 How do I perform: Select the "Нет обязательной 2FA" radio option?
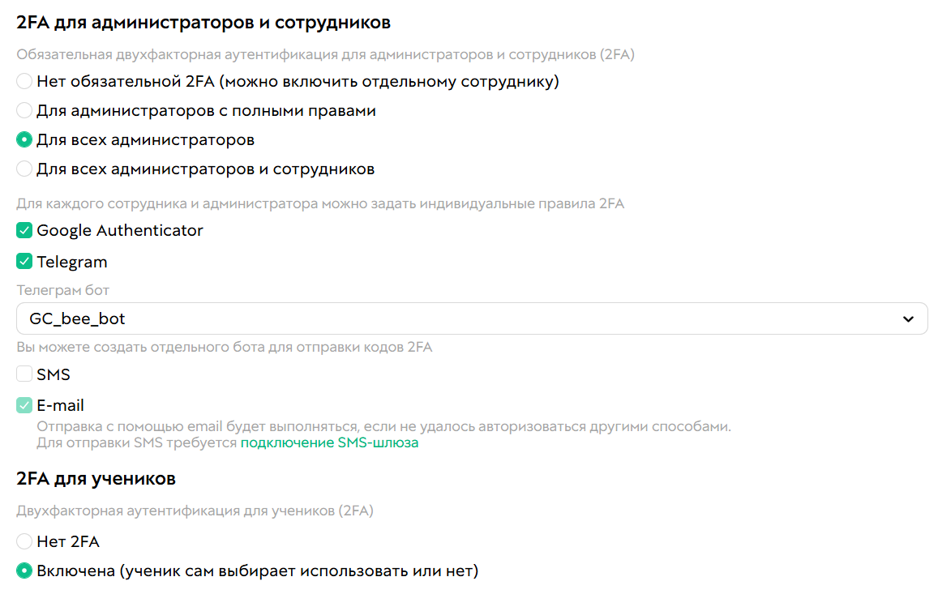pos(24,81)
